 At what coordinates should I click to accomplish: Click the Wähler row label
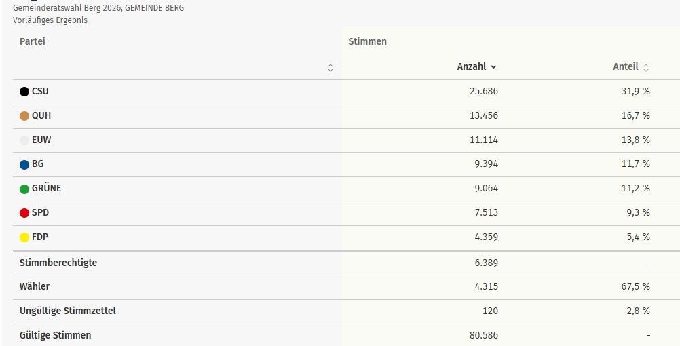point(35,286)
